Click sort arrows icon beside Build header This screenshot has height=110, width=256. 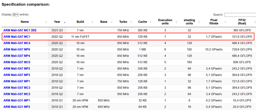click(x=93, y=22)
